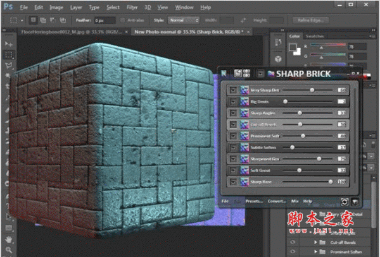Click Mix in Sharp Brick window footer
Viewport: 380px width, 257px height.
pos(294,201)
